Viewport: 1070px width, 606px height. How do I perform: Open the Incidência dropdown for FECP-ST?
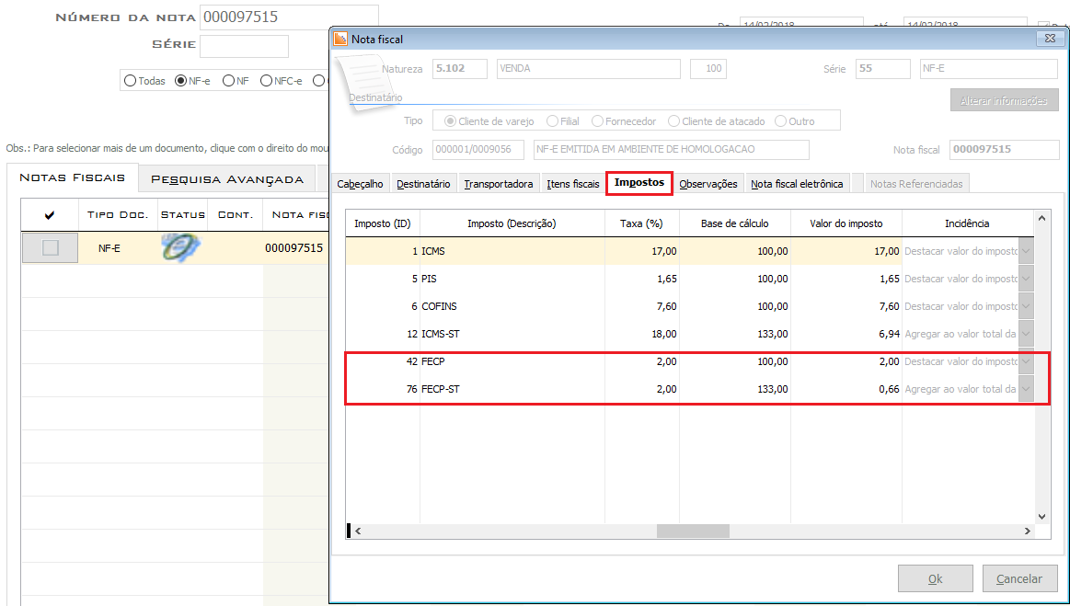click(1025, 389)
